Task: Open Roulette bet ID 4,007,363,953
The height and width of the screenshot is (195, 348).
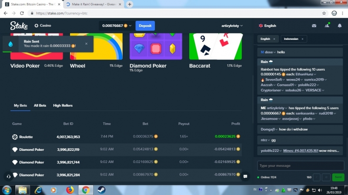Action: (x=68, y=137)
